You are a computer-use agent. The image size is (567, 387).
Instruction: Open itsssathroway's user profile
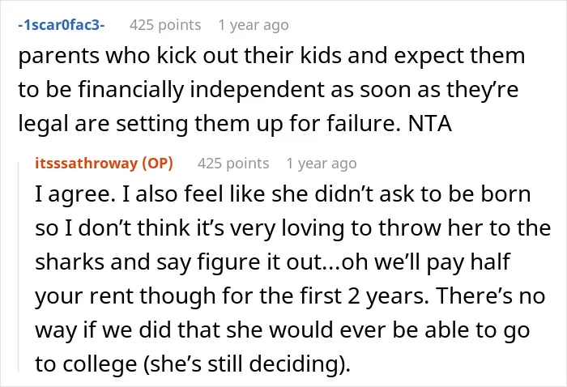[86, 164]
